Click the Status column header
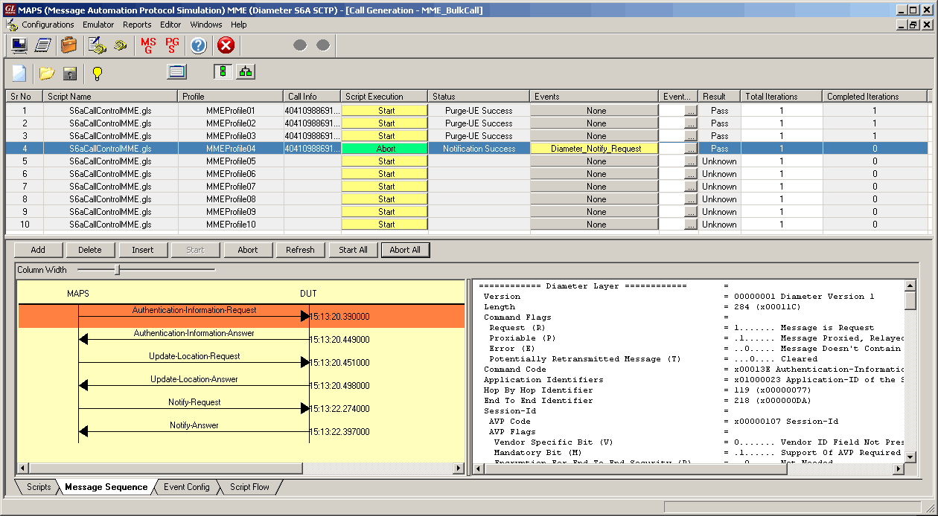938x516 pixels. coord(479,97)
